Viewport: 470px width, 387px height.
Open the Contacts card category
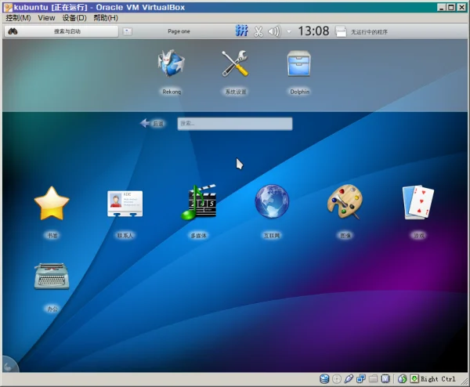125,204
